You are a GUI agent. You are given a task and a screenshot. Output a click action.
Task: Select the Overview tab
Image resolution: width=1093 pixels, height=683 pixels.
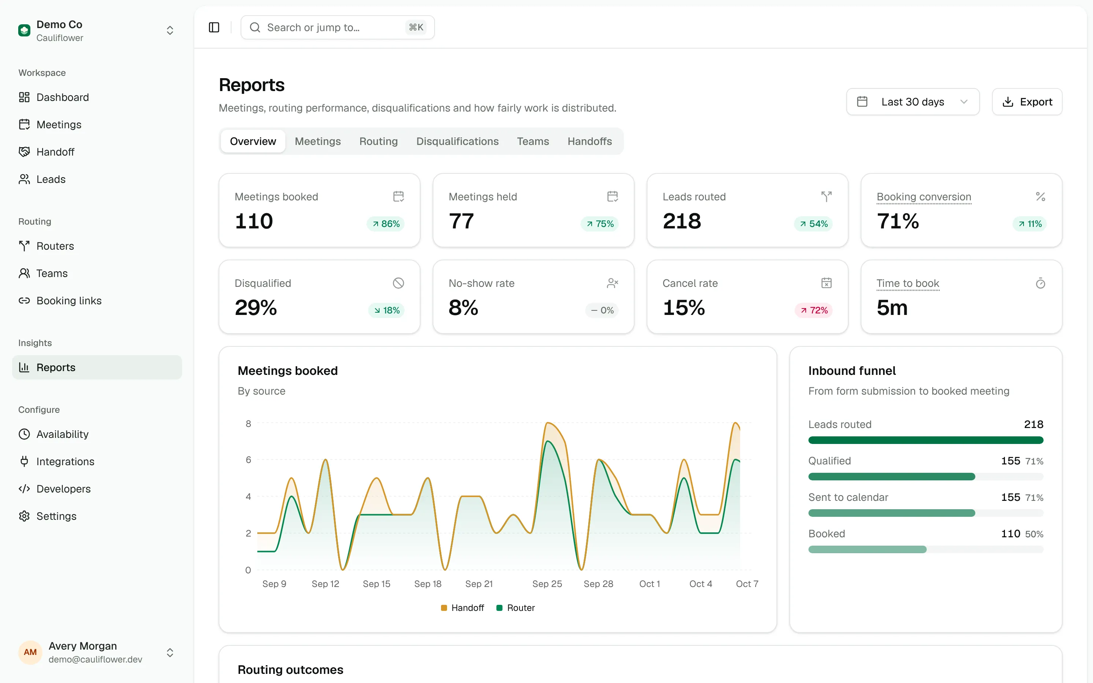(x=253, y=142)
